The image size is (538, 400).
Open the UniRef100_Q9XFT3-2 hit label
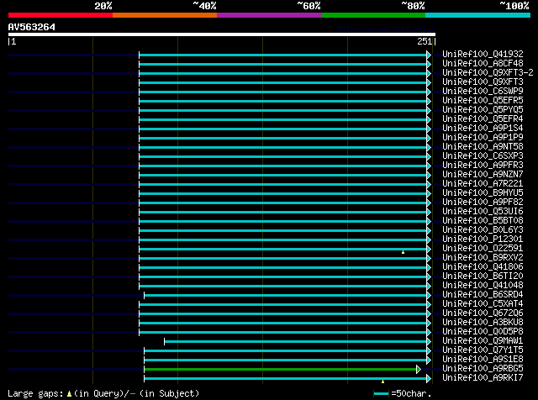pos(488,73)
